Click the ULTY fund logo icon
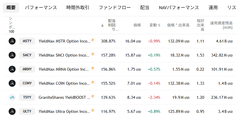Screen dimensions: 236x118 coord(12,111)
